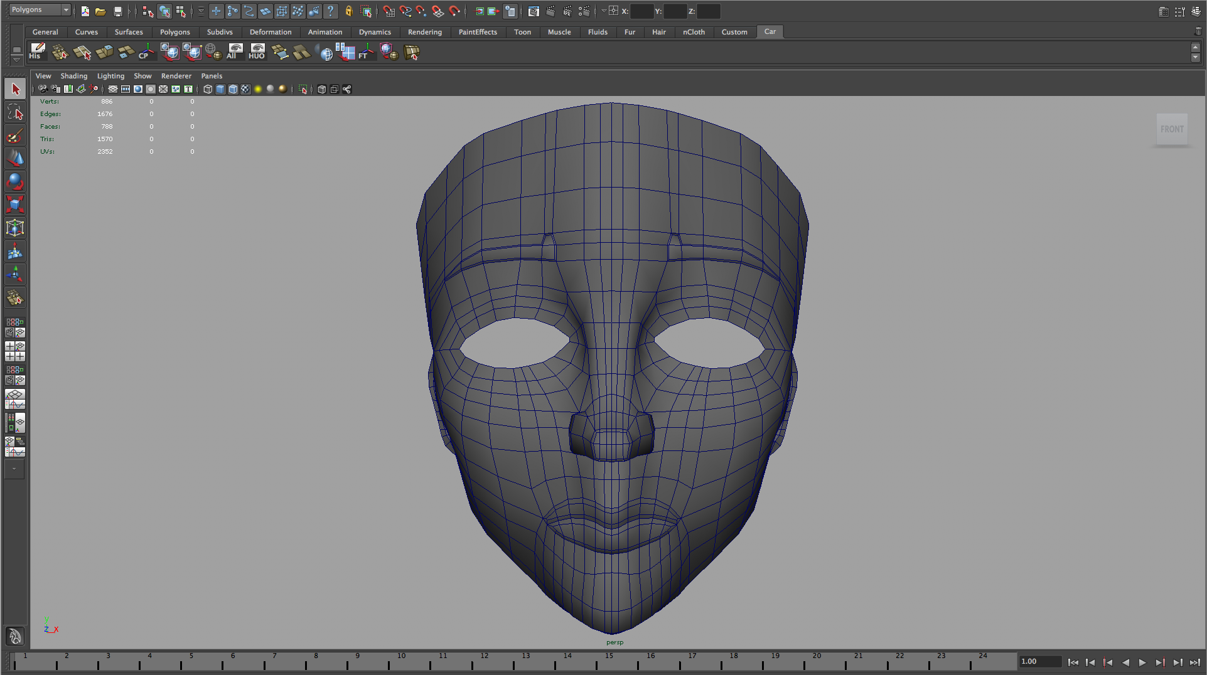Expand the bottom arrow of the toolbox layouts
1207x675 pixels.
(x=14, y=469)
